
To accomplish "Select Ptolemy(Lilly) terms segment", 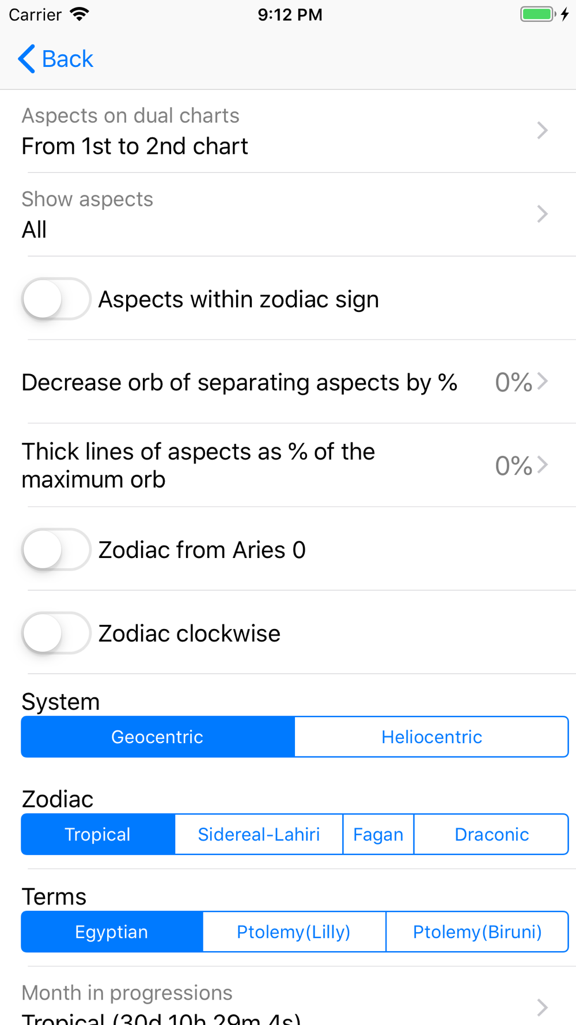I will 294,932.
